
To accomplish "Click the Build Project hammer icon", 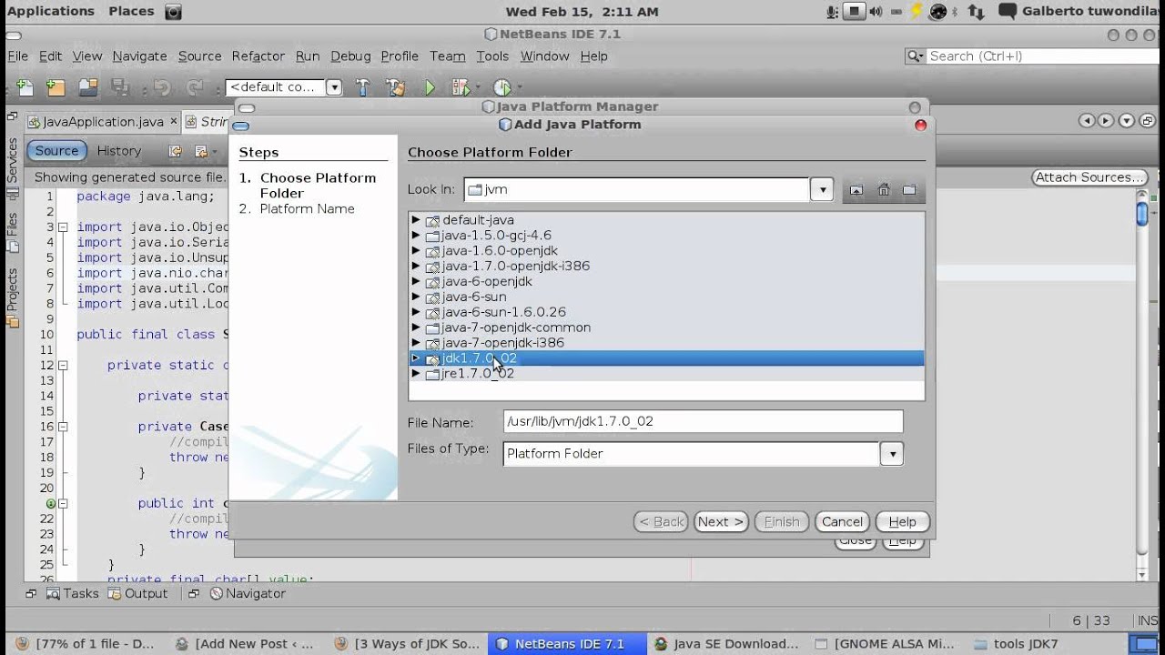I will tap(363, 87).
